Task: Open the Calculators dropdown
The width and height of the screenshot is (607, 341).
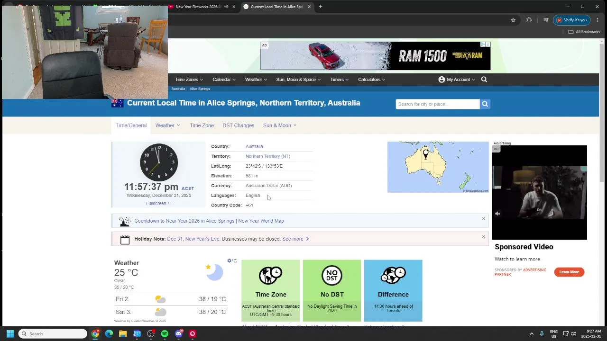Action: tap(371, 80)
